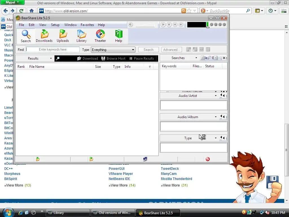Sort results by Info column
This screenshot has width=289, height=217.
(x=133, y=67)
